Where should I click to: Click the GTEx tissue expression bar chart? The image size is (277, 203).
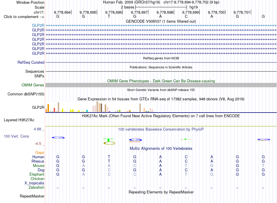click(100, 107)
